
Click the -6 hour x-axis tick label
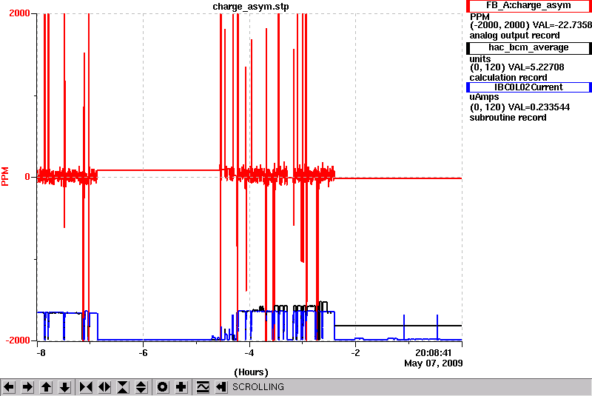[x=143, y=352]
